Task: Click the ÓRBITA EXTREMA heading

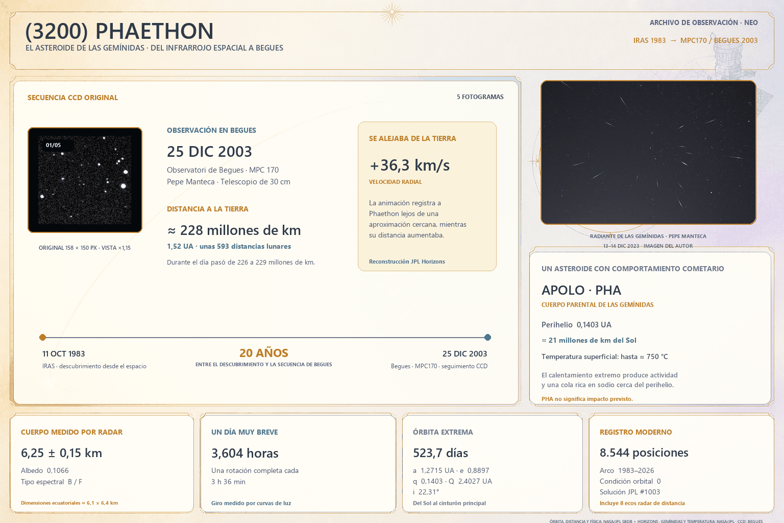Action: click(x=443, y=432)
